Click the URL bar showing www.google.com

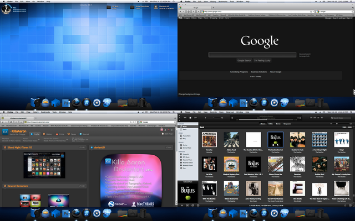point(257,12)
